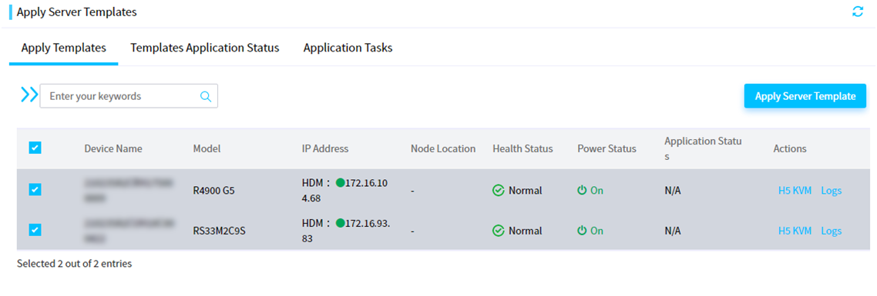Click power On icon for R4900 G5
This screenshot has width=877, height=296.
coord(583,191)
